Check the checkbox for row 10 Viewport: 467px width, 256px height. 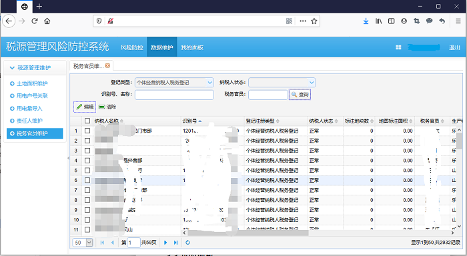(x=87, y=220)
